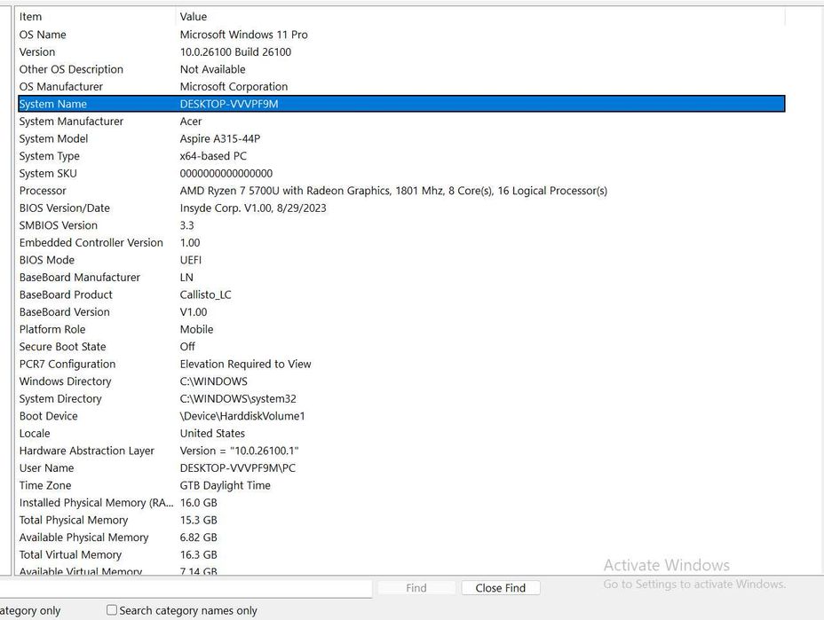824x620 pixels.
Task: Select the BIOS Version/Date row
Action: (x=401, y=208)
